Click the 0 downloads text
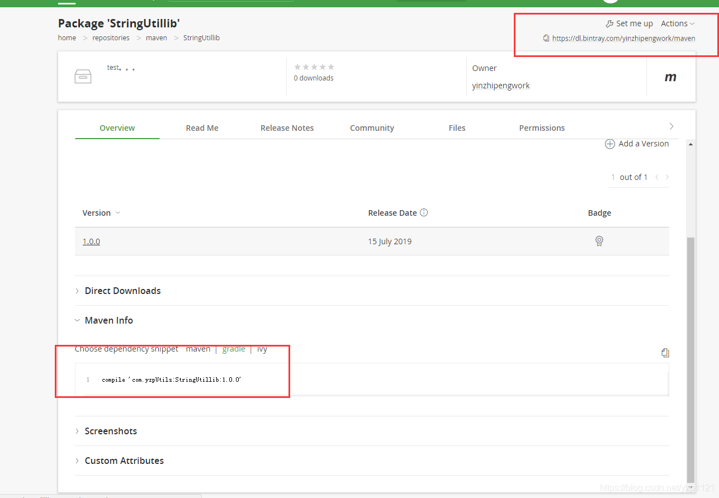Image resolution: width=719 pixels, height=498 pixels. tap(314, 78)
